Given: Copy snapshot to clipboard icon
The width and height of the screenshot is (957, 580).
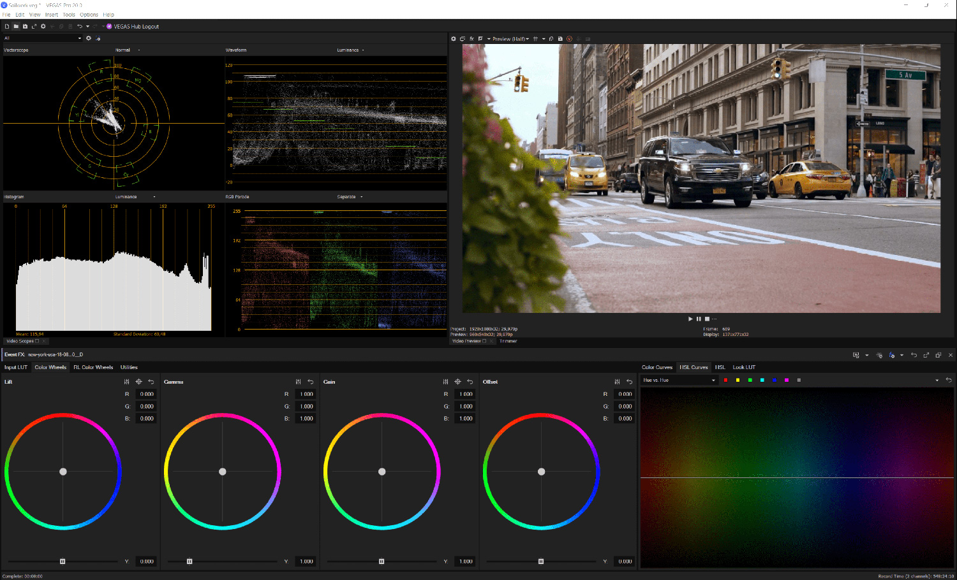Looking at the screenshot, I should click(551, 39).
